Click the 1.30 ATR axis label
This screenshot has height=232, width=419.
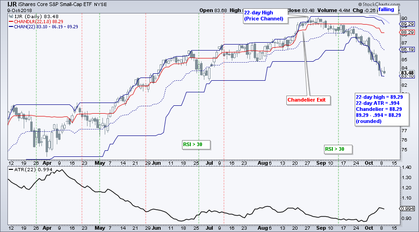406,177
